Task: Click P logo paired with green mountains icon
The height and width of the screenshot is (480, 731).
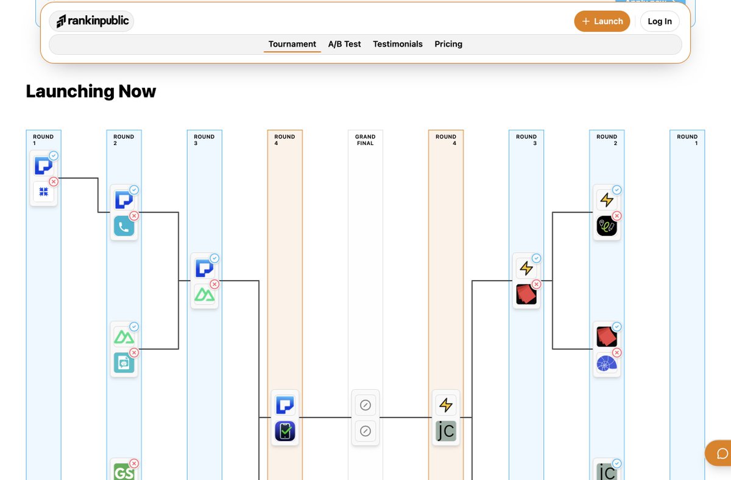Action: [204, 269]
